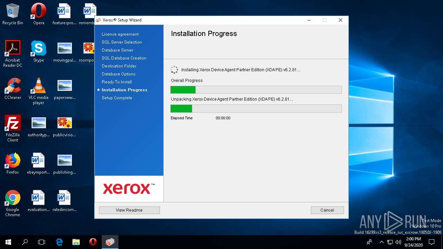The image size is (443, 249).
Task: Select the SQL Database Creation step
Action: tap(124, 58)
